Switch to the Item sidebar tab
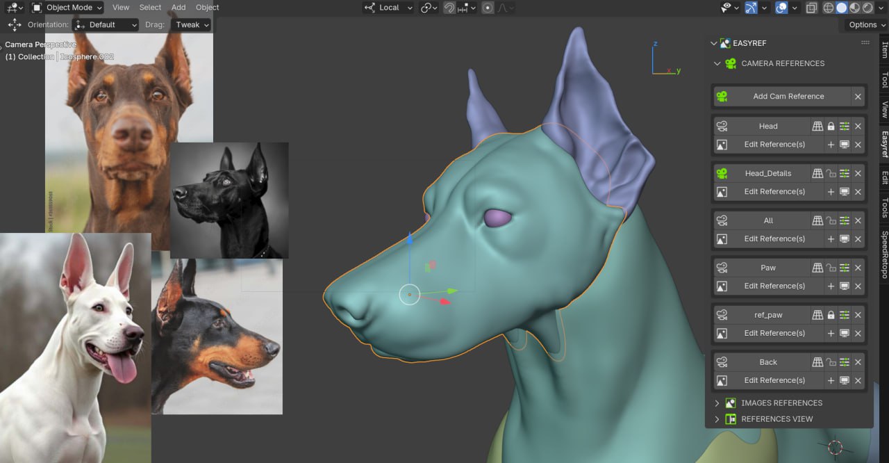This screenshot has height=463, width=889. point(884,49)
